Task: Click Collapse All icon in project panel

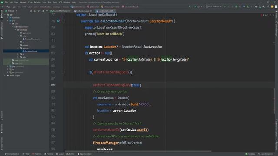Action: (x=39, y=11)
